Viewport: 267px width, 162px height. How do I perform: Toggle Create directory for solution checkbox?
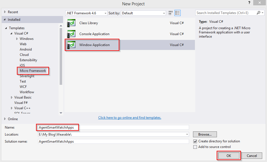[x=195, y=141]
